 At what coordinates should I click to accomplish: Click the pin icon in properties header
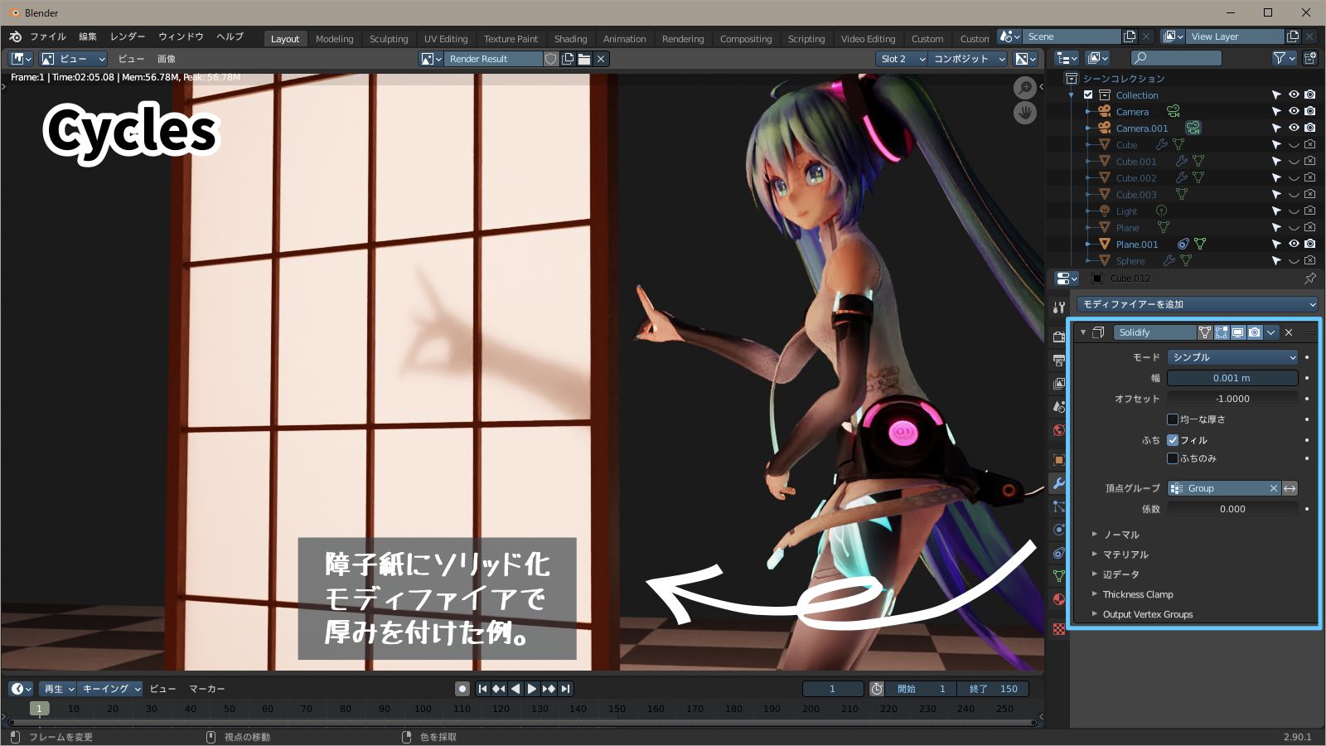pos(1309,279)
